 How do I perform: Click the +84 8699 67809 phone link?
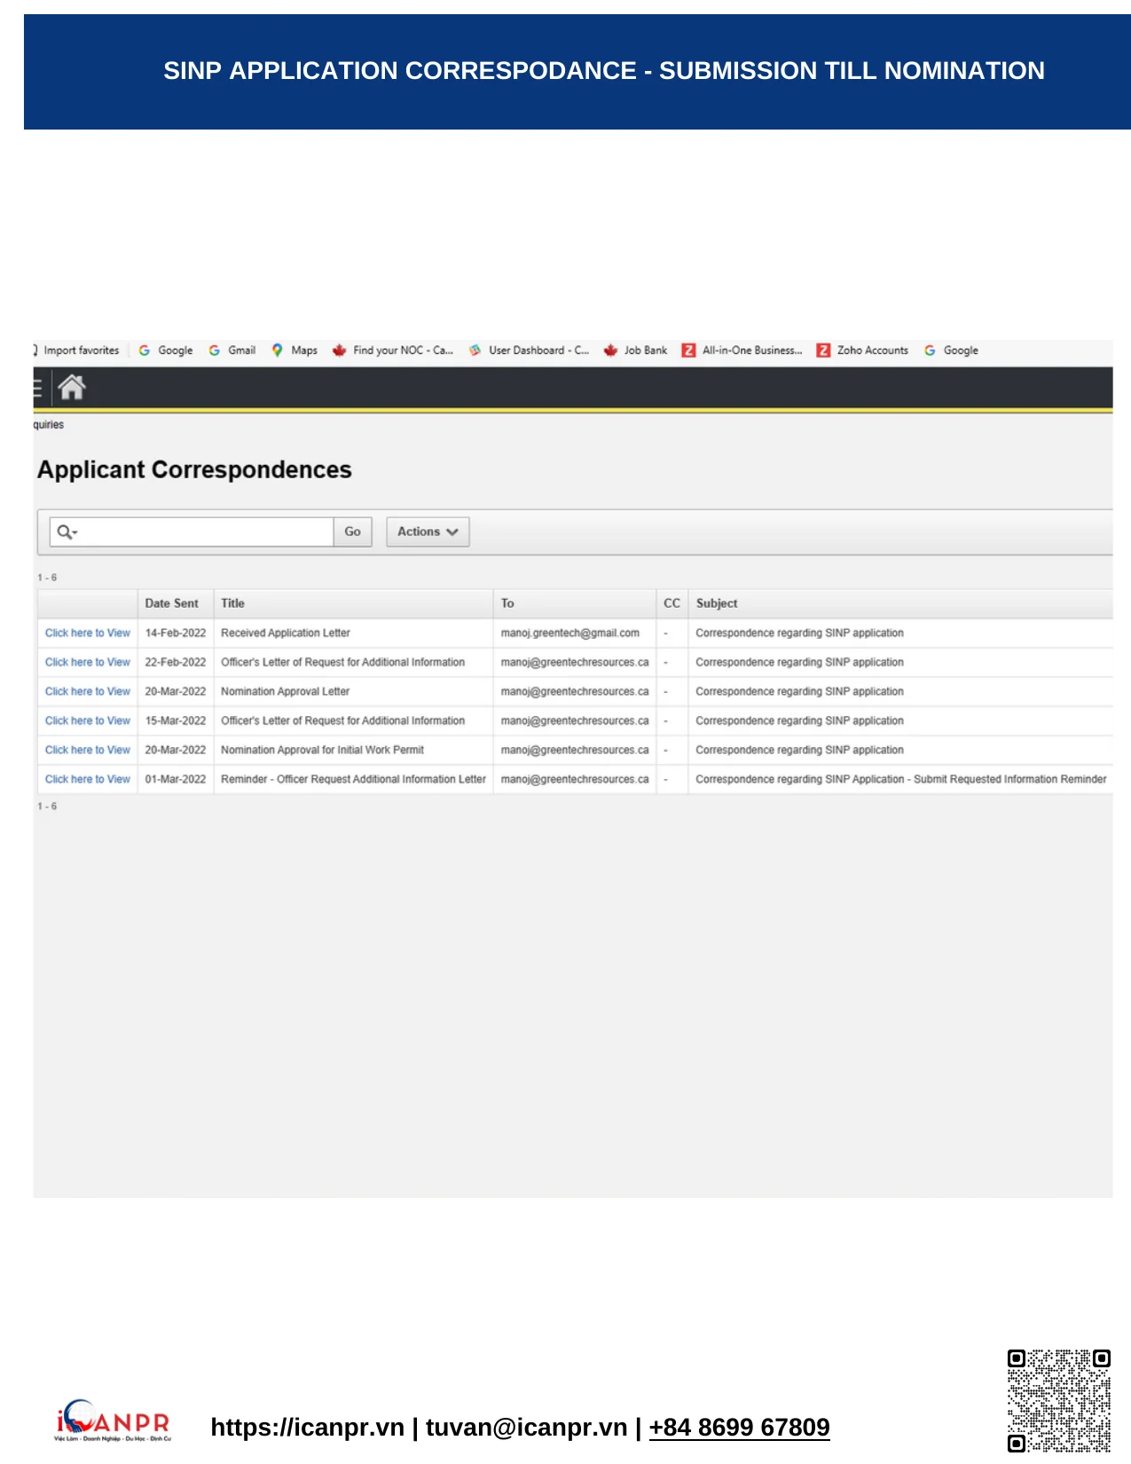[x=739, y=1427]
